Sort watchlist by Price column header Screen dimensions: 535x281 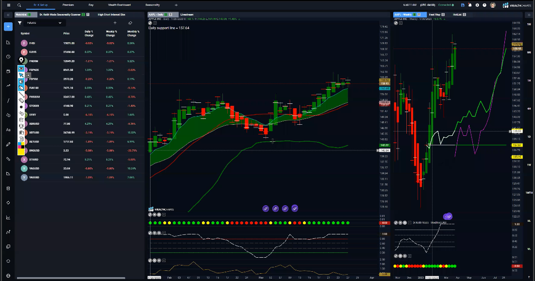[x=67, y=33]
